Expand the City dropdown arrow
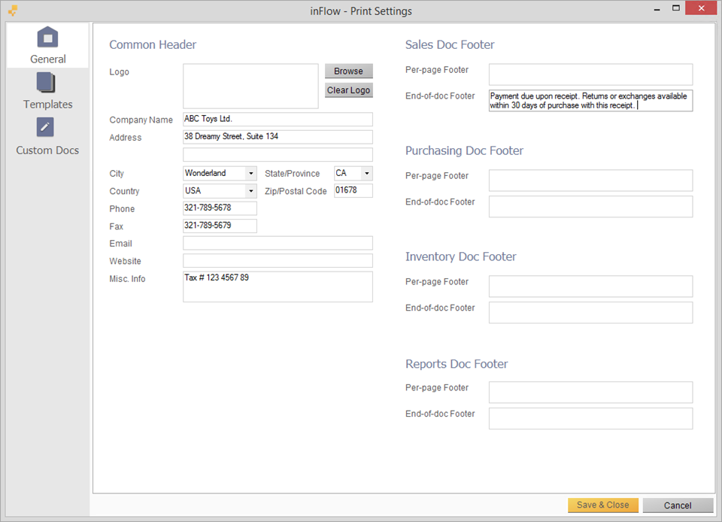 251,174
